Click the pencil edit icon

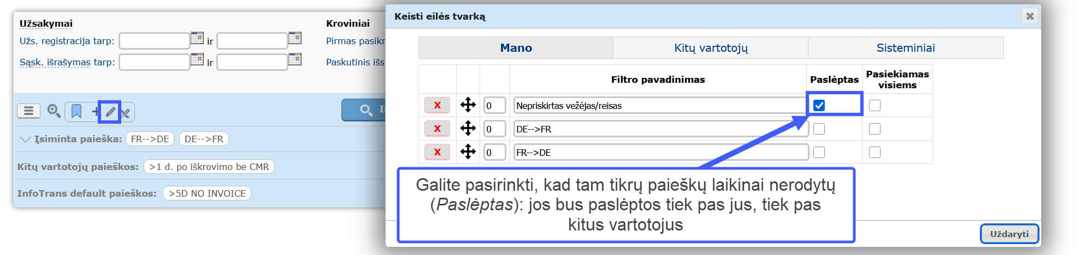click(110, 112)
